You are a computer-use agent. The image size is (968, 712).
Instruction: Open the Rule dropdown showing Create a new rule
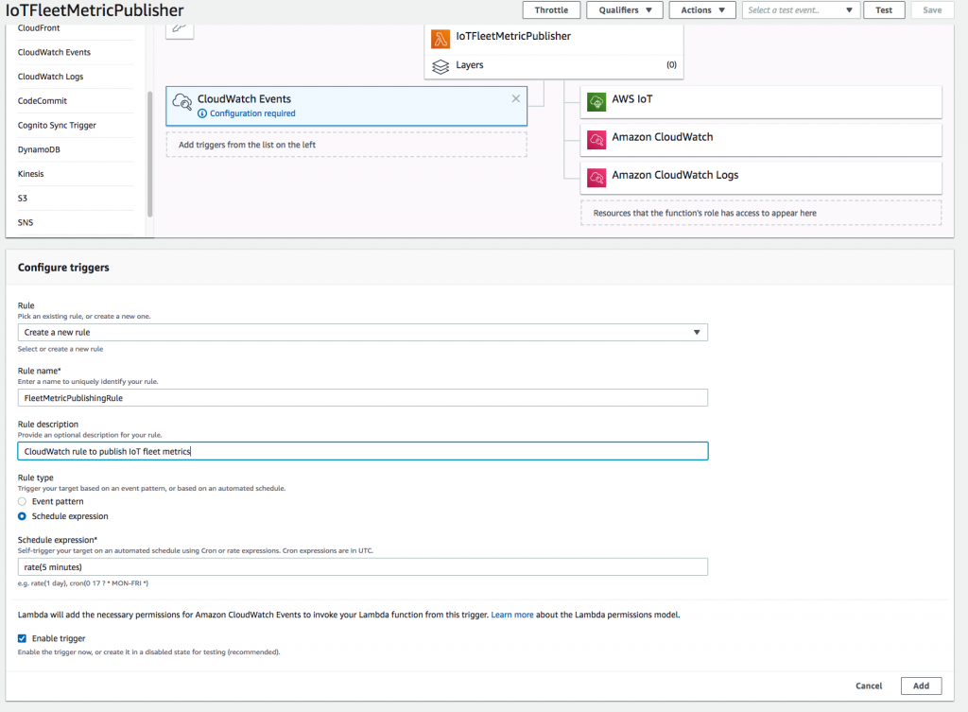point(362,332)
